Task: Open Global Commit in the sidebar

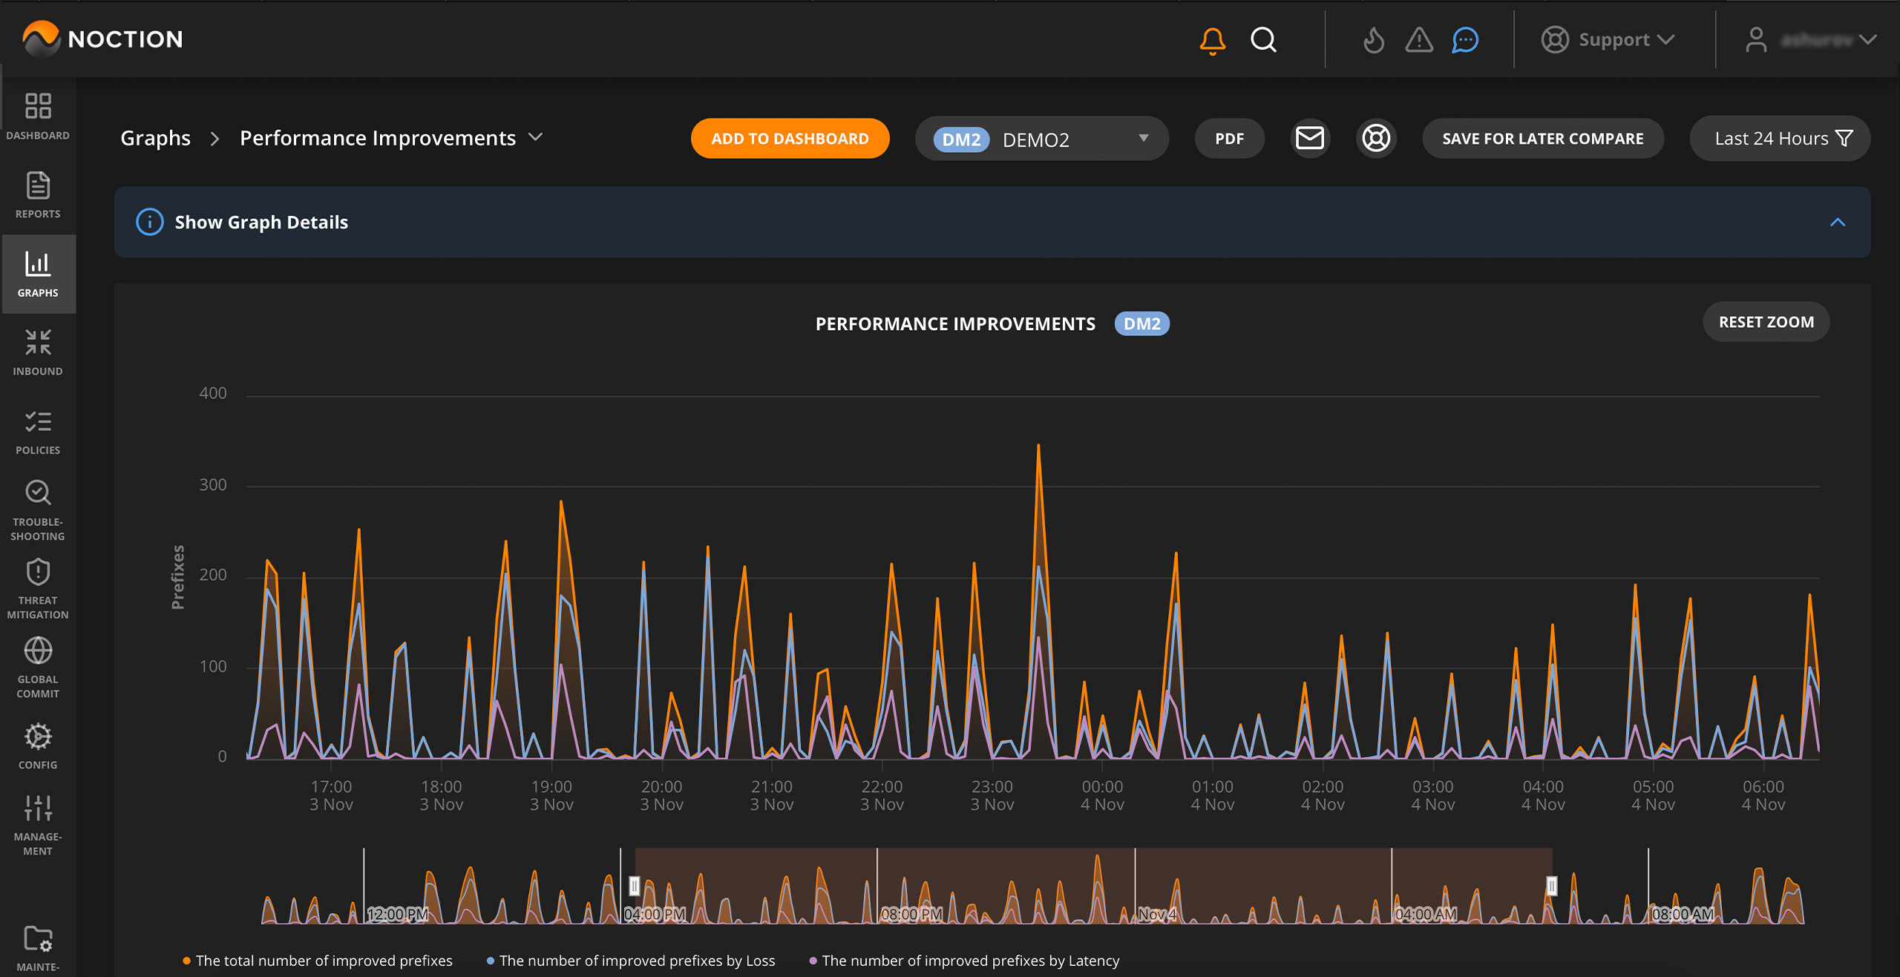Action: pyautogui.click(x=38, y=667)
